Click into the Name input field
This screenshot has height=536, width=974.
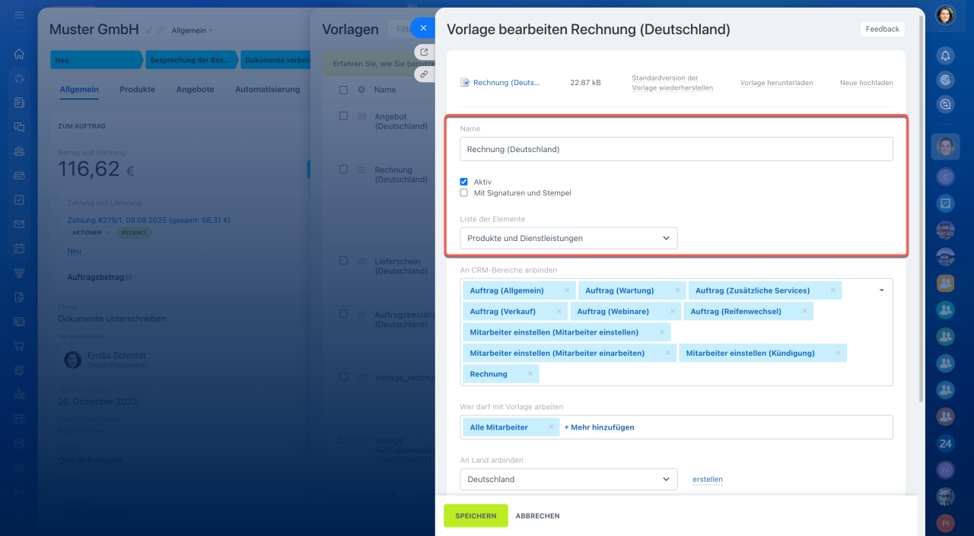pyautogui.click(x=676, y=149)
